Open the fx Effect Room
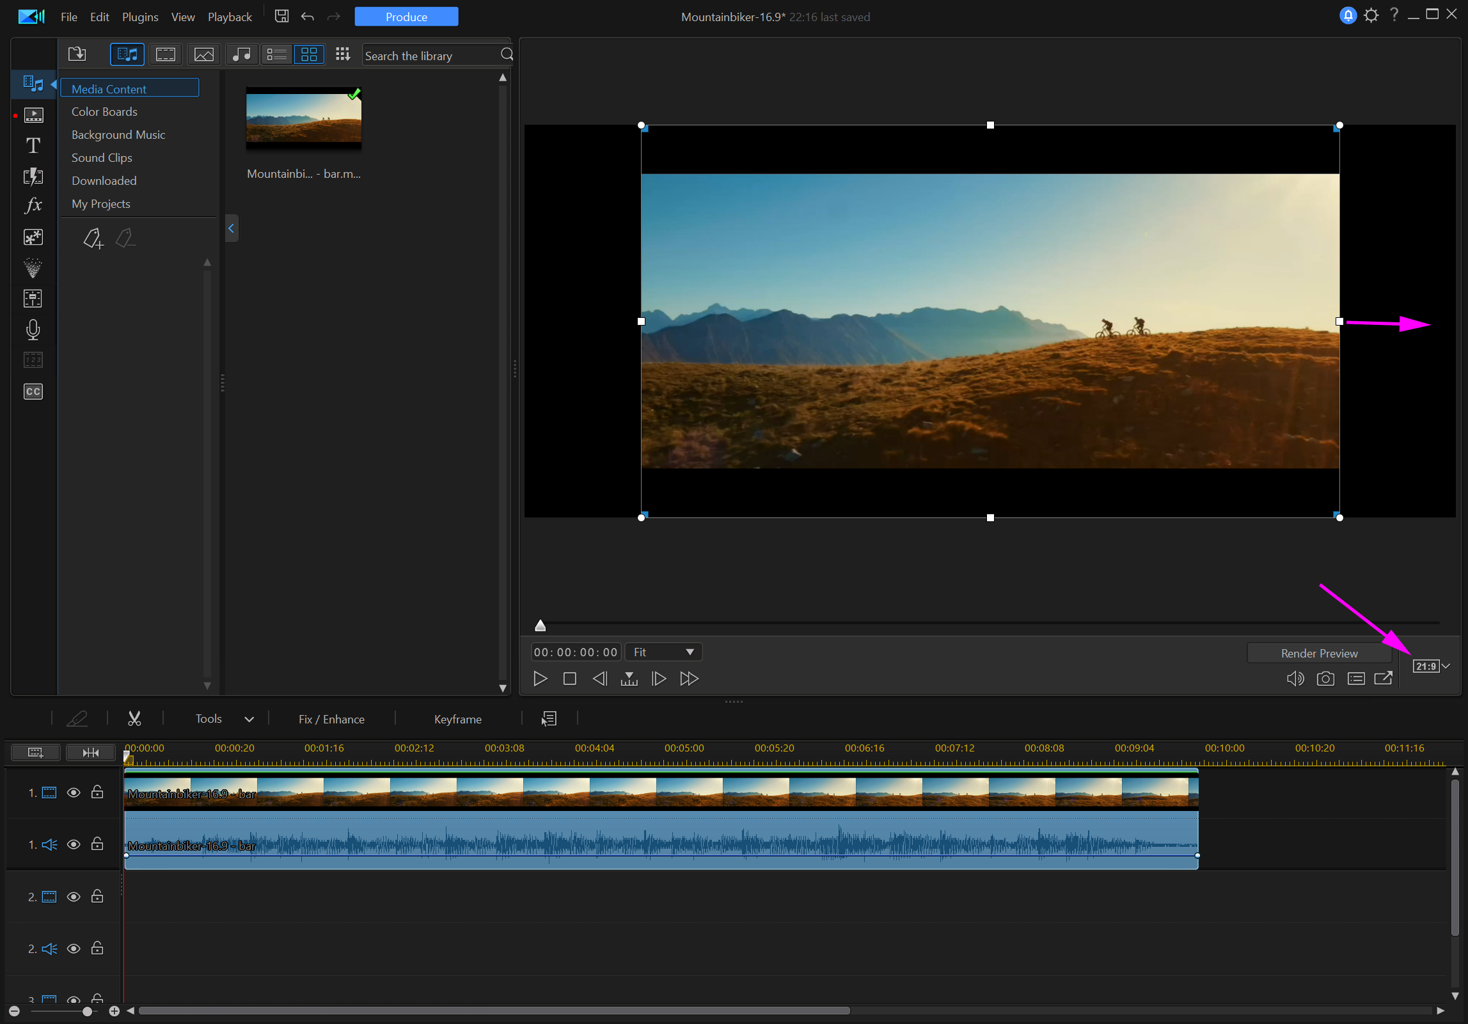Screen dimensions: 1468x1024 click(33, 205)
